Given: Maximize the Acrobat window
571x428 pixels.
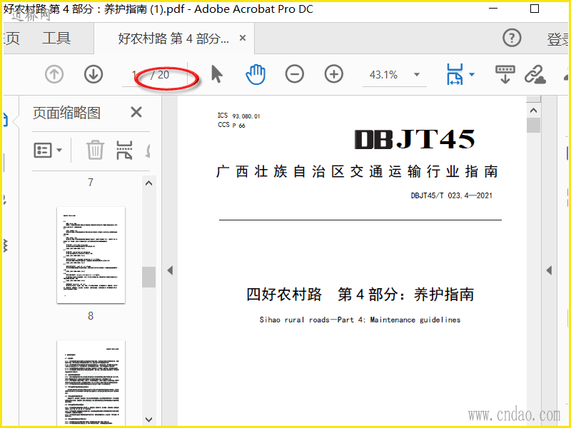Looking at the screenshot, I should (x=534, y=9).
